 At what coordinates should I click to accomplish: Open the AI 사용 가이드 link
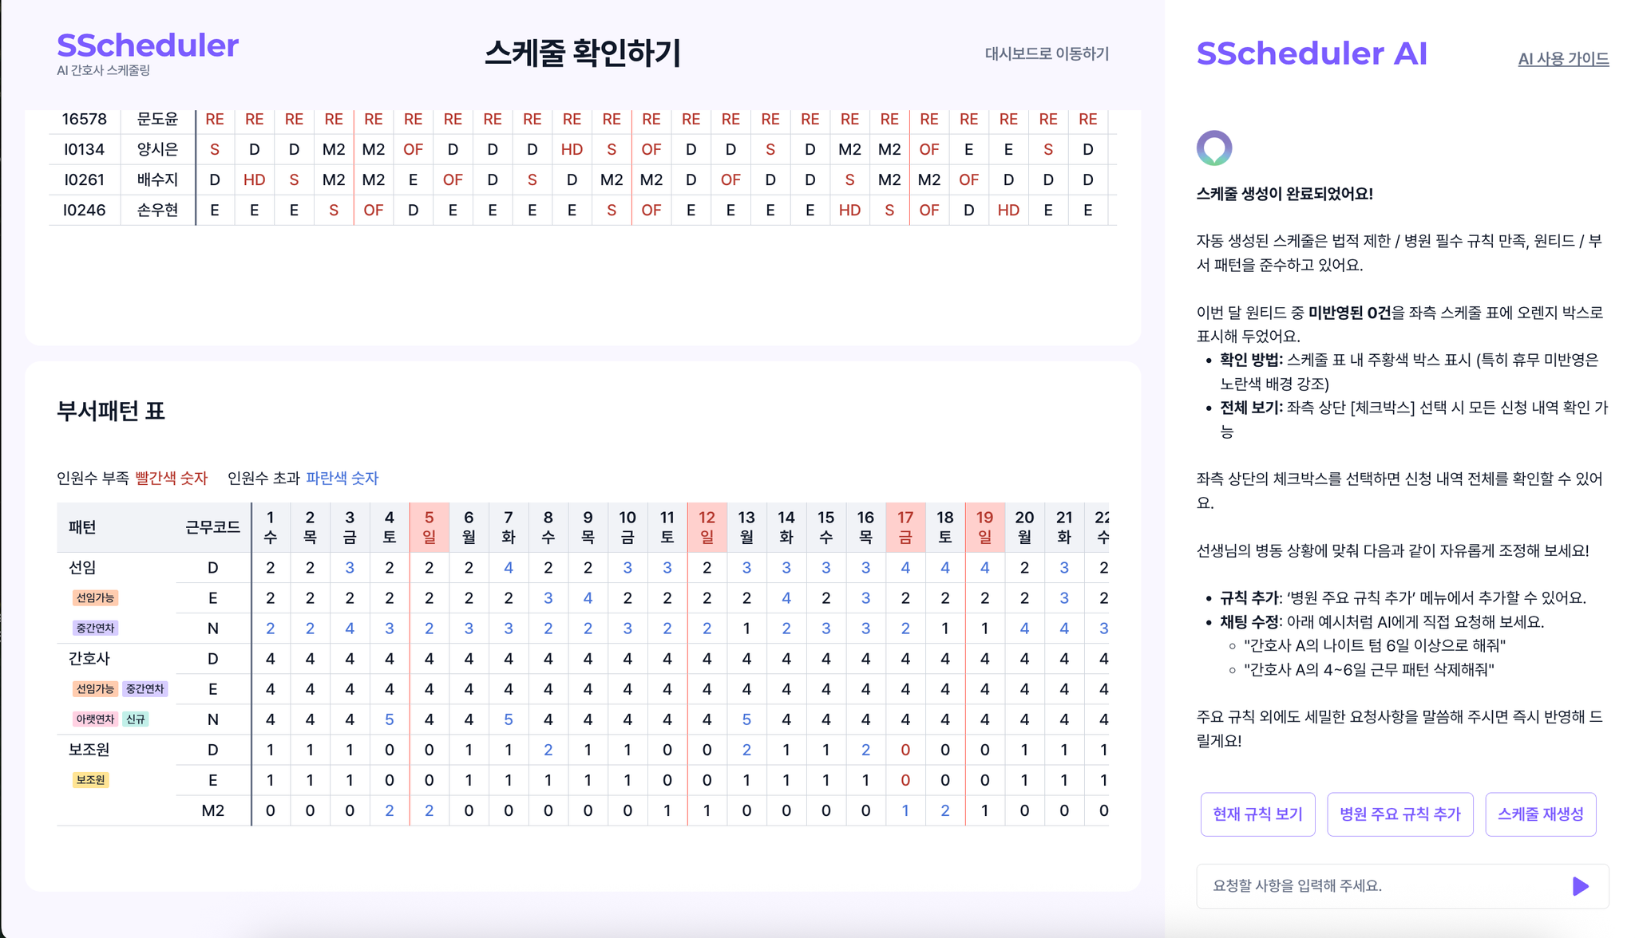point(1563,59)
